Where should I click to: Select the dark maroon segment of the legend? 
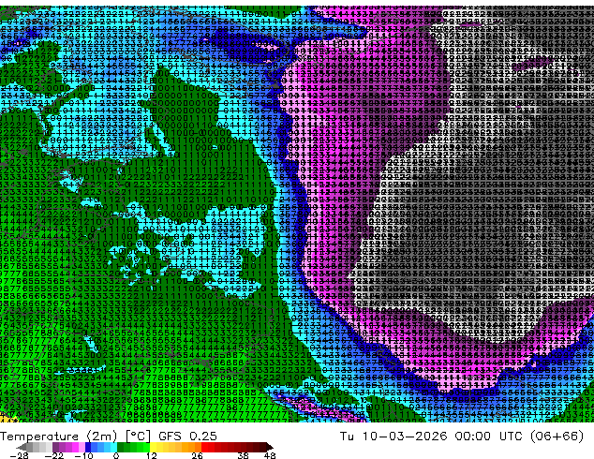[x=254, y=447]
